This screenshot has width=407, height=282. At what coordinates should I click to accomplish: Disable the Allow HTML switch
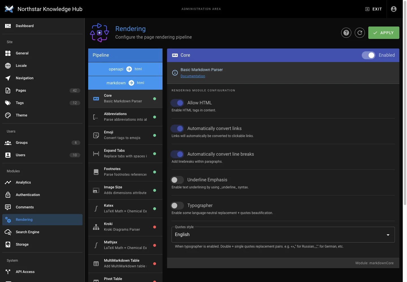[177, 103]
